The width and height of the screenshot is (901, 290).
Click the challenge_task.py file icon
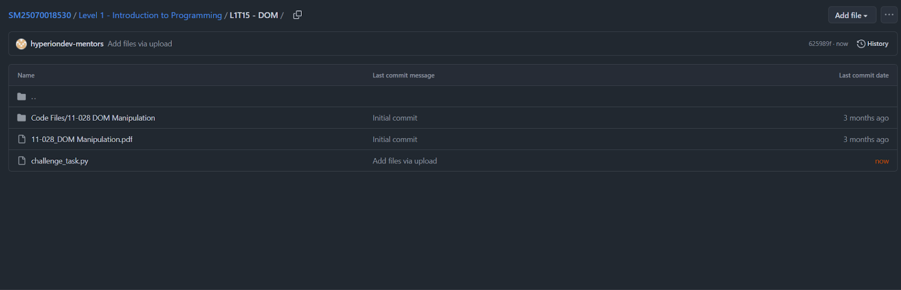coord(21,161)
